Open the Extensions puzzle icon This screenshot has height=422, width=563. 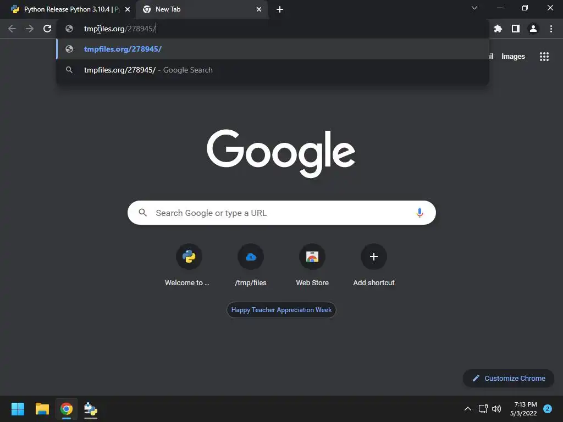pos(498,29)
